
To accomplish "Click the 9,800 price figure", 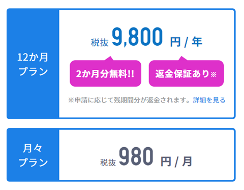I will tap(137, 37).
